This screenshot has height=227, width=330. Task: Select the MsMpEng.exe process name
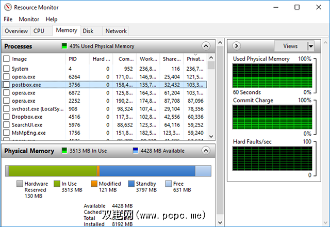29,133
